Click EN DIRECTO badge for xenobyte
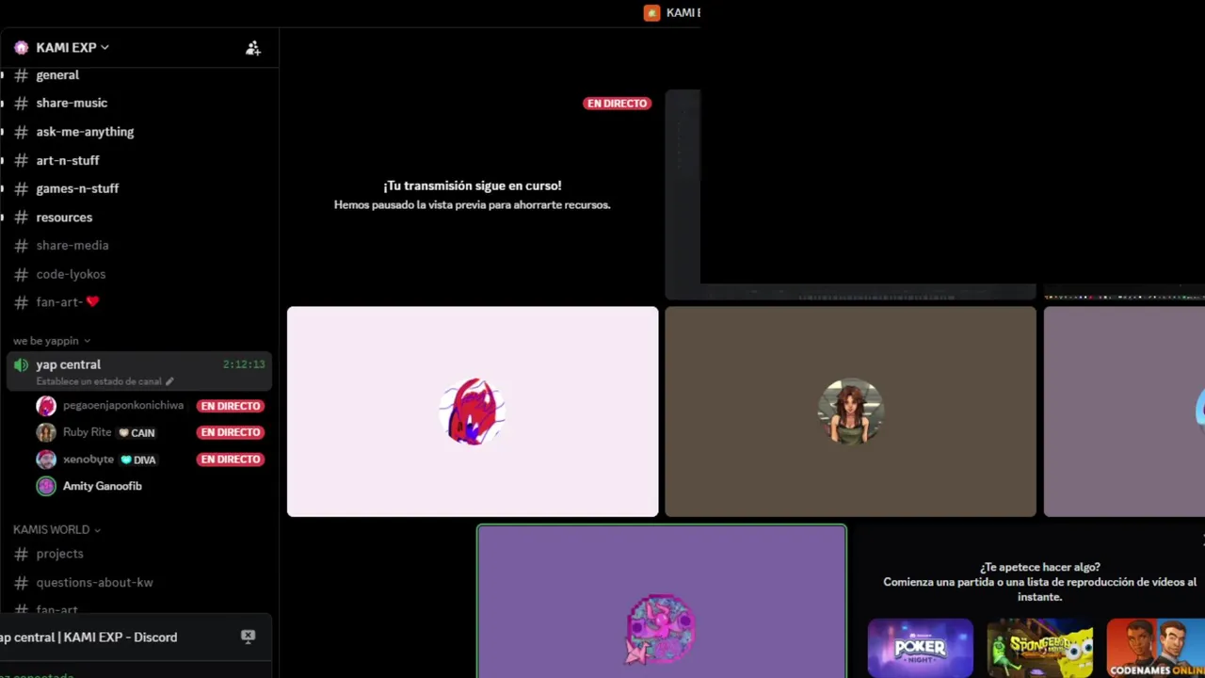 (x=231, y=460)
